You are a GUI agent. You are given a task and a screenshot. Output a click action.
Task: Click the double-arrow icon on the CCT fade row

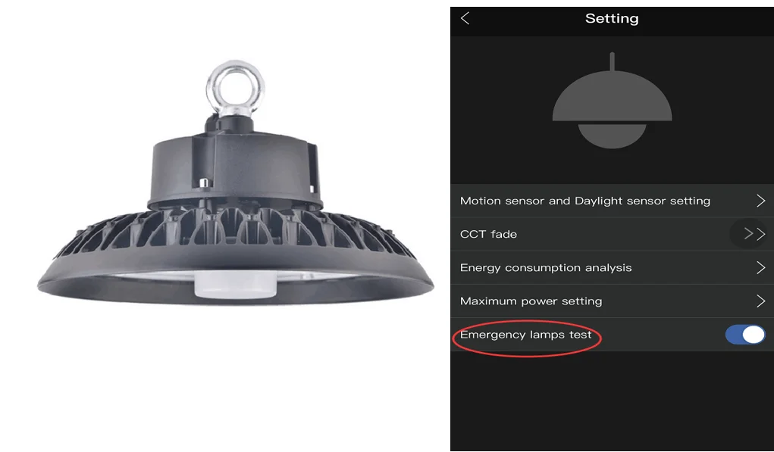click(x=754, y=234)
